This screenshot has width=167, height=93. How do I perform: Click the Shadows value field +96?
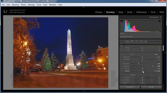(x=158, y=66)
